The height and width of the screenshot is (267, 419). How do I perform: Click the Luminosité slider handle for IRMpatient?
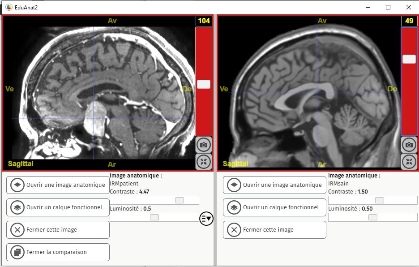(154, 217)
